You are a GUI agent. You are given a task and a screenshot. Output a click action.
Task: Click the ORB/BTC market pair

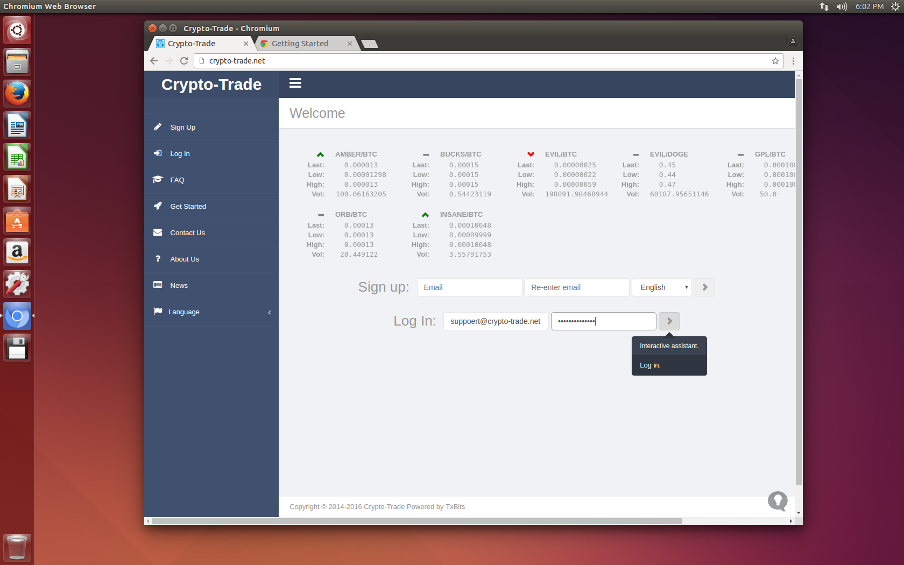click(351, 215)
